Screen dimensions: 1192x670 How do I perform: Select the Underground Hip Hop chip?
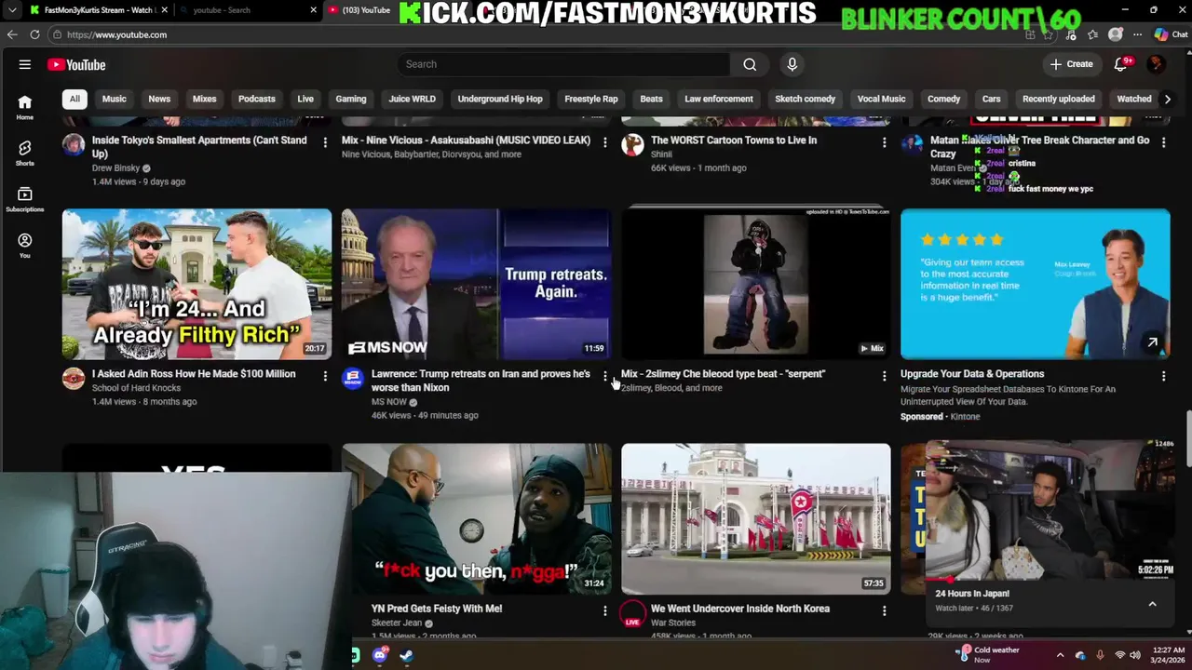500,99
